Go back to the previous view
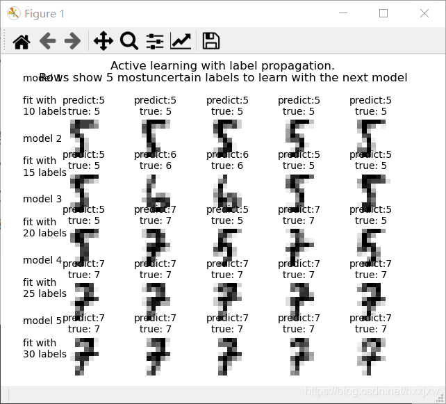 coord(47,41)
